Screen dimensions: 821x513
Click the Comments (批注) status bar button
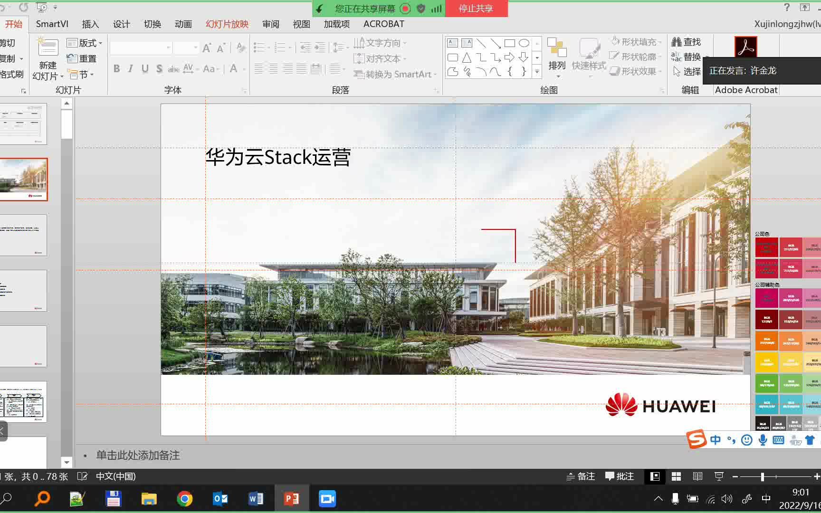pyautogui.click(x=620, y=476)
